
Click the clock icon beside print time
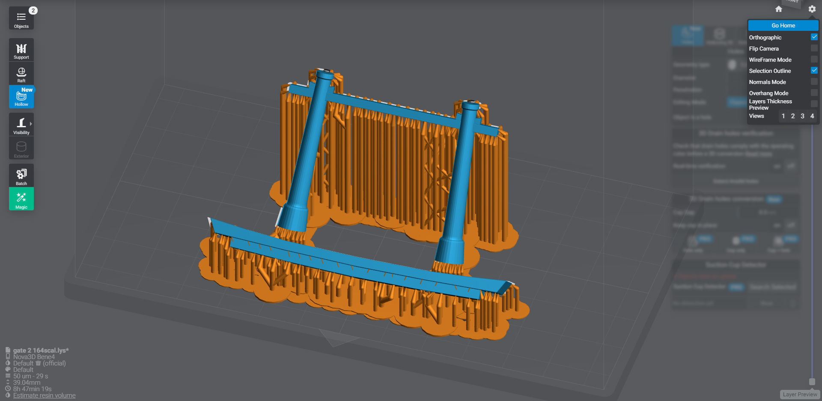point(8,389)
